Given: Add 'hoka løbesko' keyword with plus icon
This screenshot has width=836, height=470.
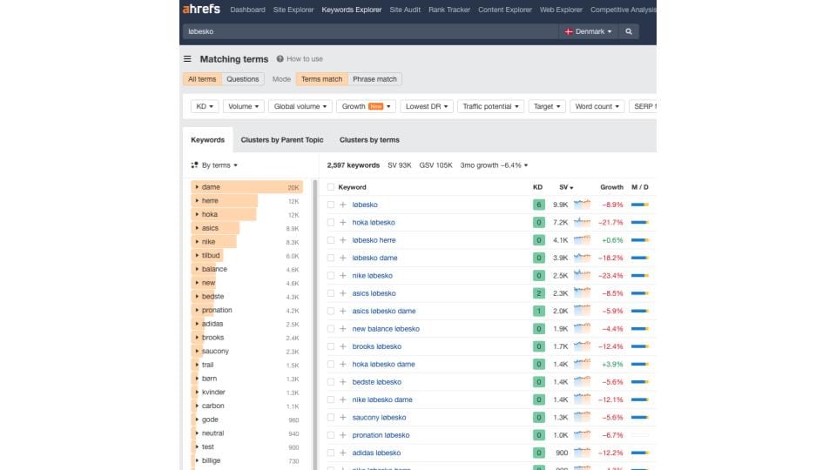Looking at the screenshot, I should (x=343, y=222).
